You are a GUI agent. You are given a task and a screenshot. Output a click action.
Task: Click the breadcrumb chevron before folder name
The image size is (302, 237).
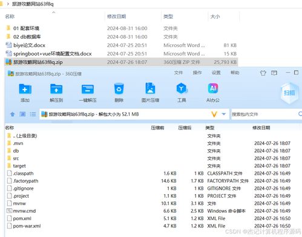(8, 4)
